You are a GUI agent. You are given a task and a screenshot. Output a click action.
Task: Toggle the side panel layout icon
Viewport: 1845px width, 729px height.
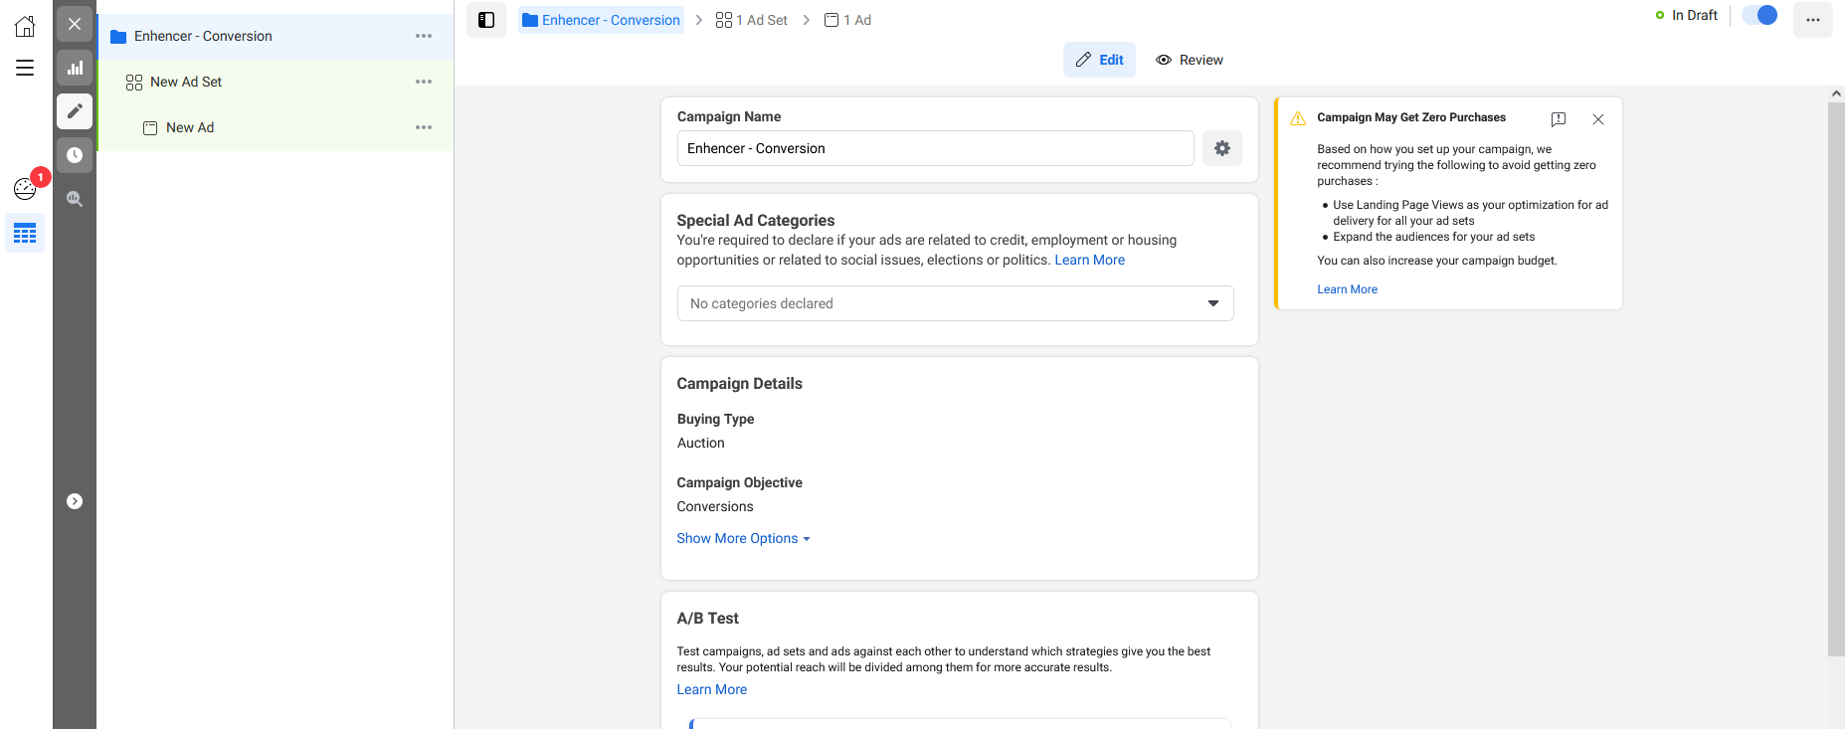coord(486,20)
